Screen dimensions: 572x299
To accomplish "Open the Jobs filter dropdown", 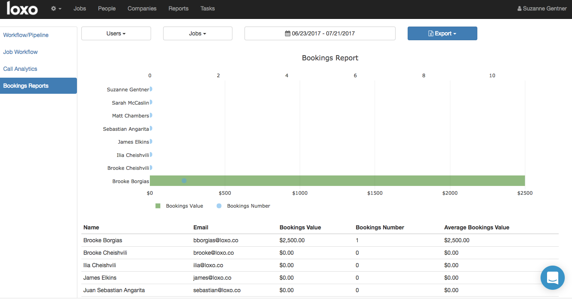I will (x=197, y=33).
